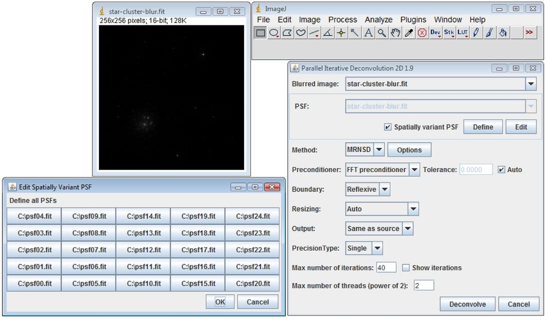Open the PrecisionType Single dropdown
The image size is (545, 320).
pos(377,249)
